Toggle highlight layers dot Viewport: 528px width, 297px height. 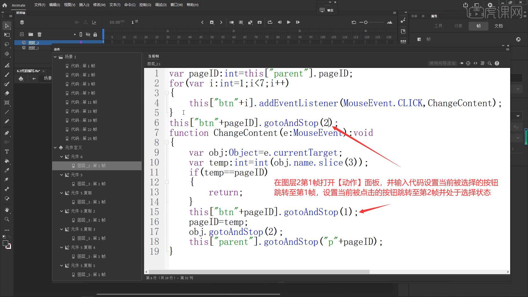point(75,34)
